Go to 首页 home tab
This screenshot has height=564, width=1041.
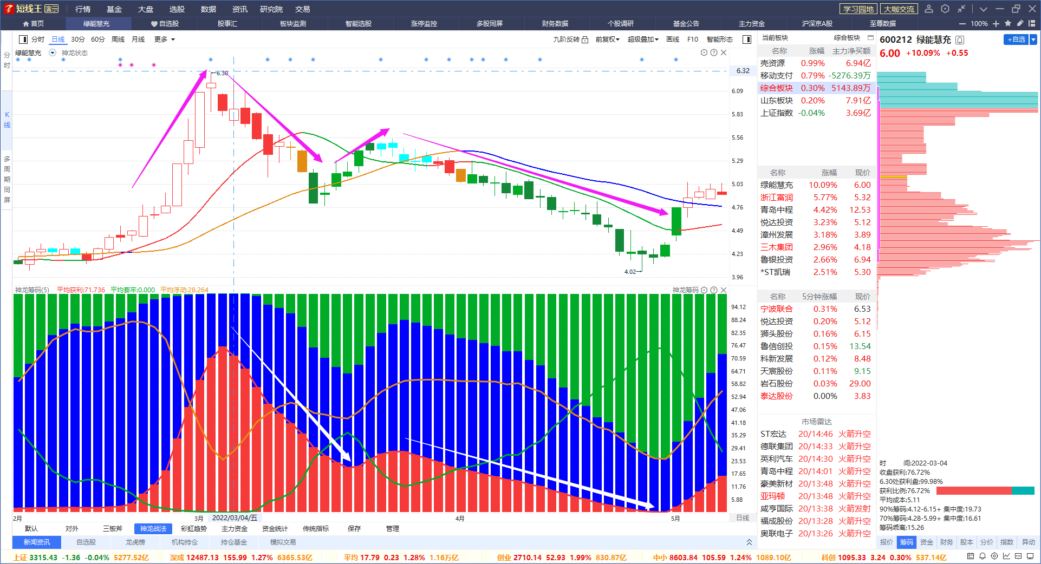(34, 24)
